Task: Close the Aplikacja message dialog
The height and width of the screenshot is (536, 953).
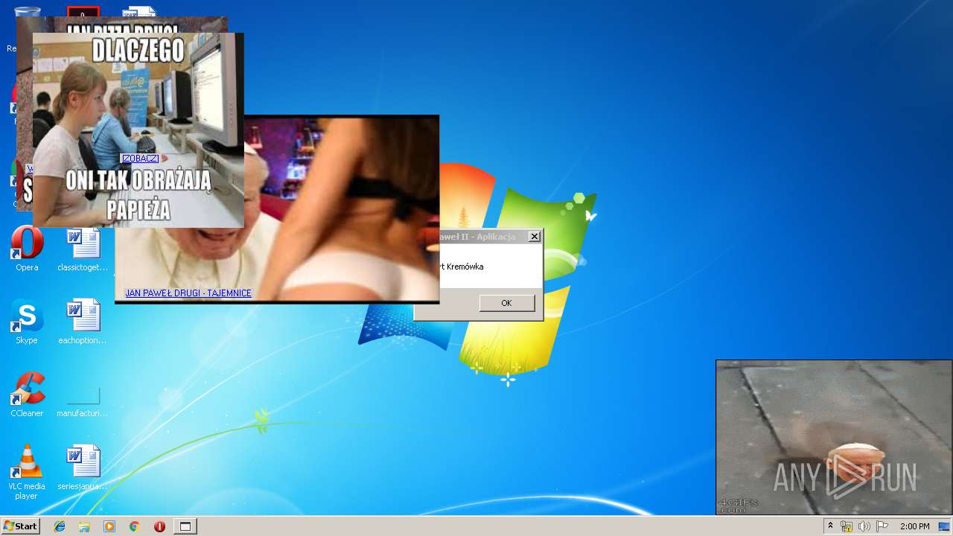Action: pyautogui.click(x=534, y=237)
